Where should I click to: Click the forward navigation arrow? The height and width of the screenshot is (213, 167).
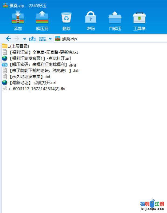(x=17, y=39)
